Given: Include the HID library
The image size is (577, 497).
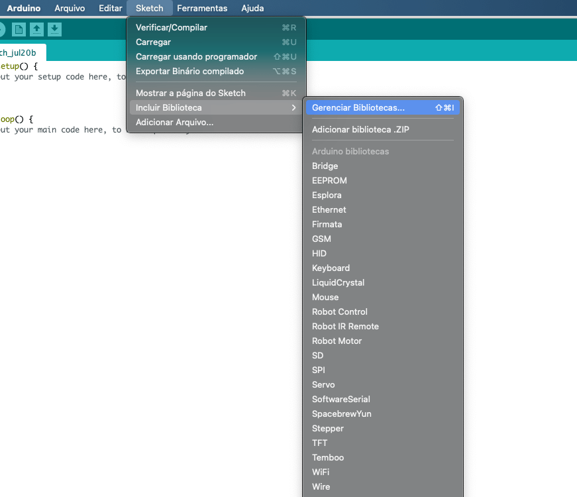Looking at the screenshot, I should 383,253.
